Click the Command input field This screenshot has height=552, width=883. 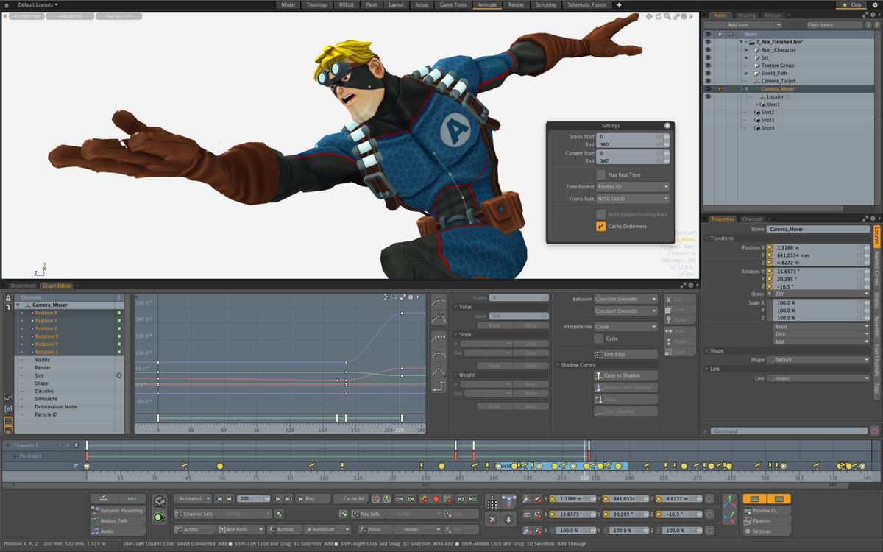click(x=789, y=431)
